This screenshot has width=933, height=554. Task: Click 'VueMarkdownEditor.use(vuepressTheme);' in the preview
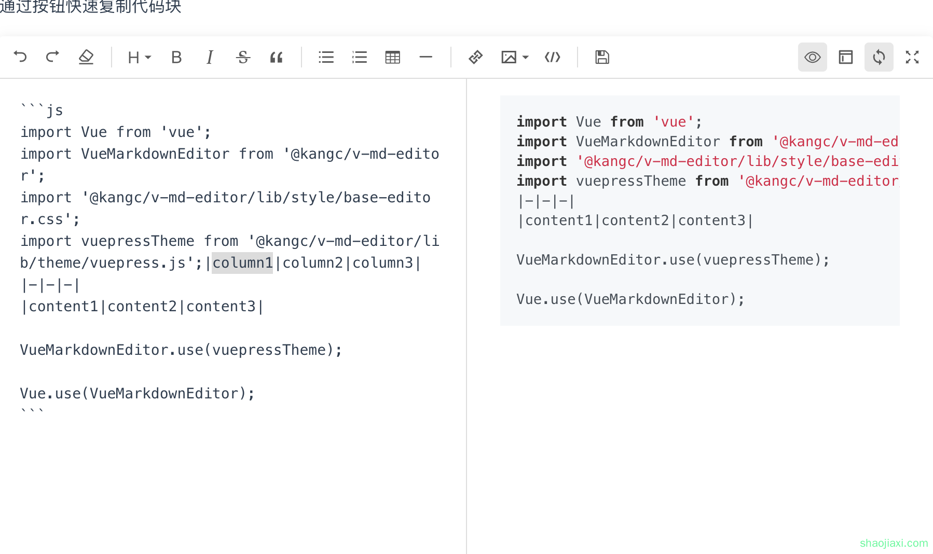(x=673, y=260)
